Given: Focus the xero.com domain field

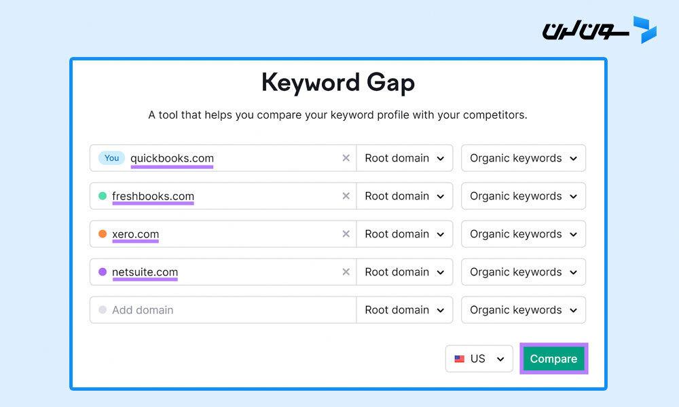Looking at the screenshot, I should (x=223, y=234).
